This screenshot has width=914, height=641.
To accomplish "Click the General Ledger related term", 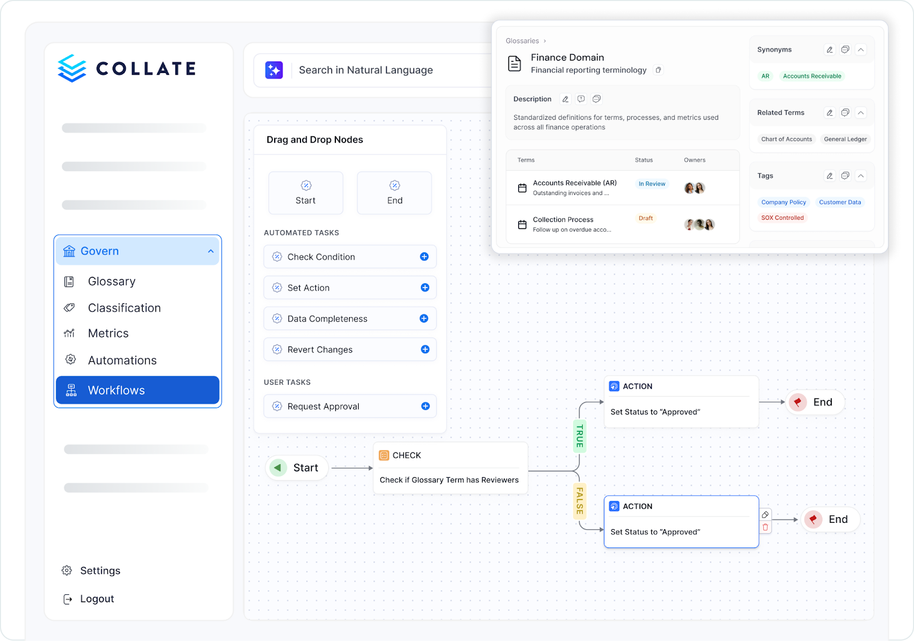I will point(845,139).
